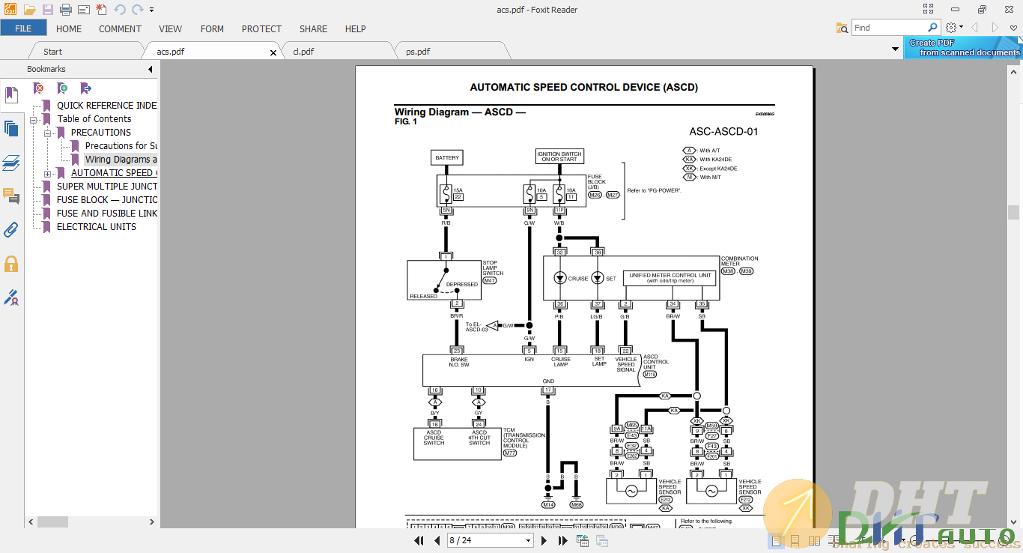Open the Pages thumbnails panel icon
Image resolution: width=1023 pixels, height=553 pixels.
pos(11,128)
